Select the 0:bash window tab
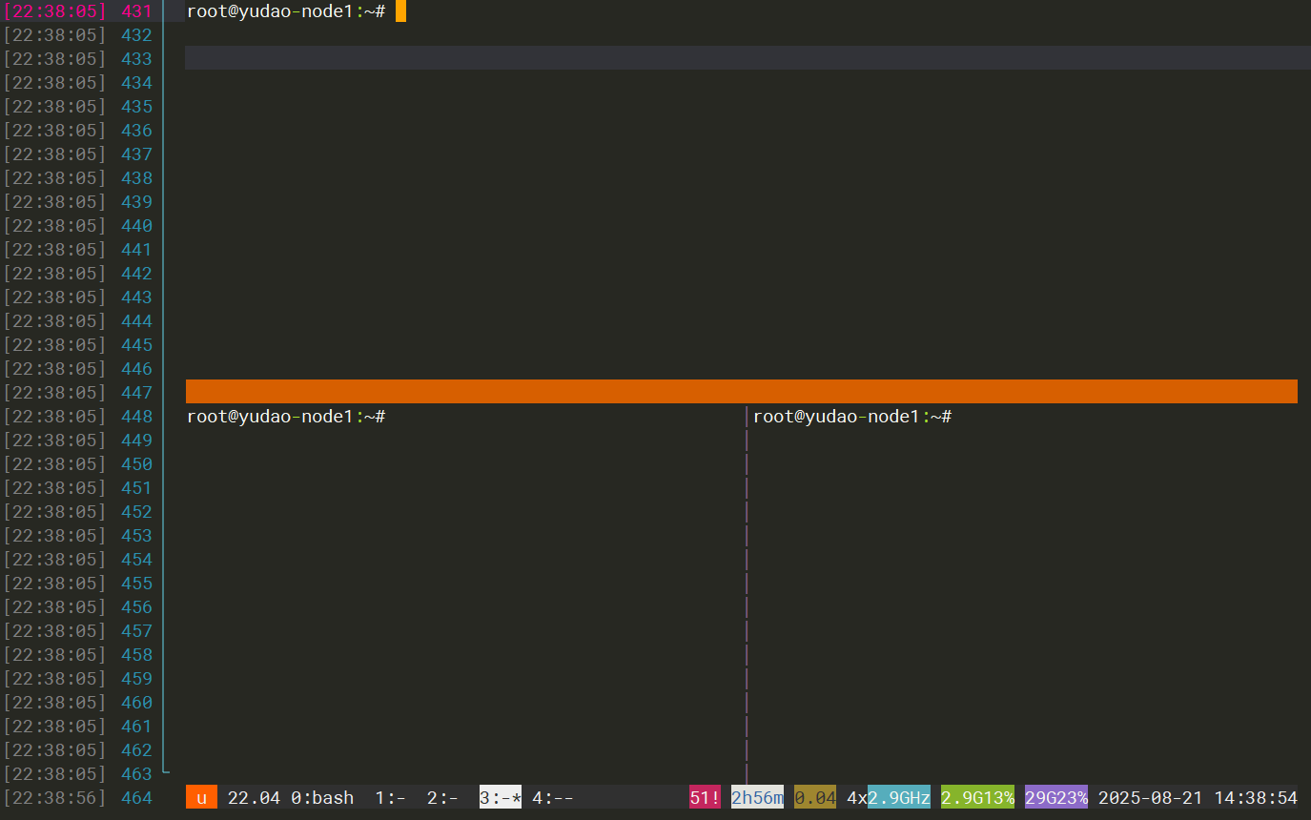Viewport: 1311px width, 820px height. pos(322,797)
